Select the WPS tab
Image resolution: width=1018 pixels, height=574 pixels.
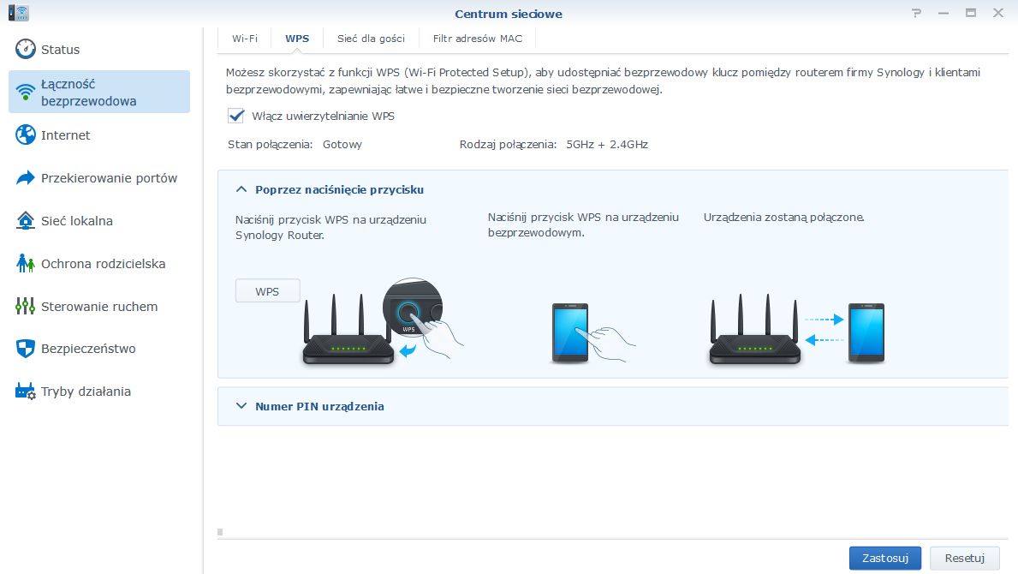[x=297, y=39]
